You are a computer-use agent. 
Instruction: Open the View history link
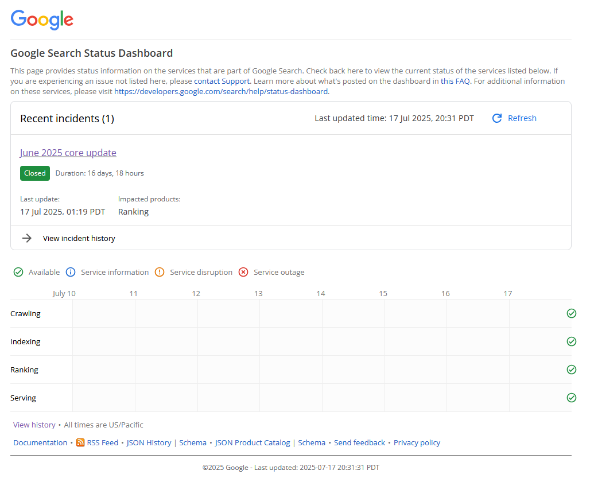[x=34, y=425]
